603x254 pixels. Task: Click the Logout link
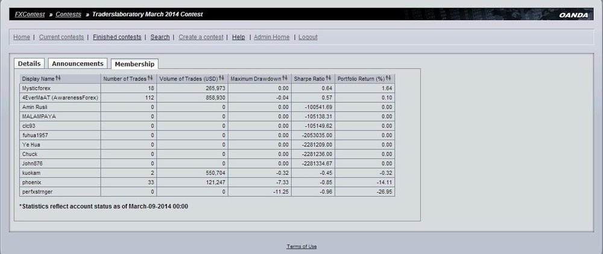coord(308,37)
